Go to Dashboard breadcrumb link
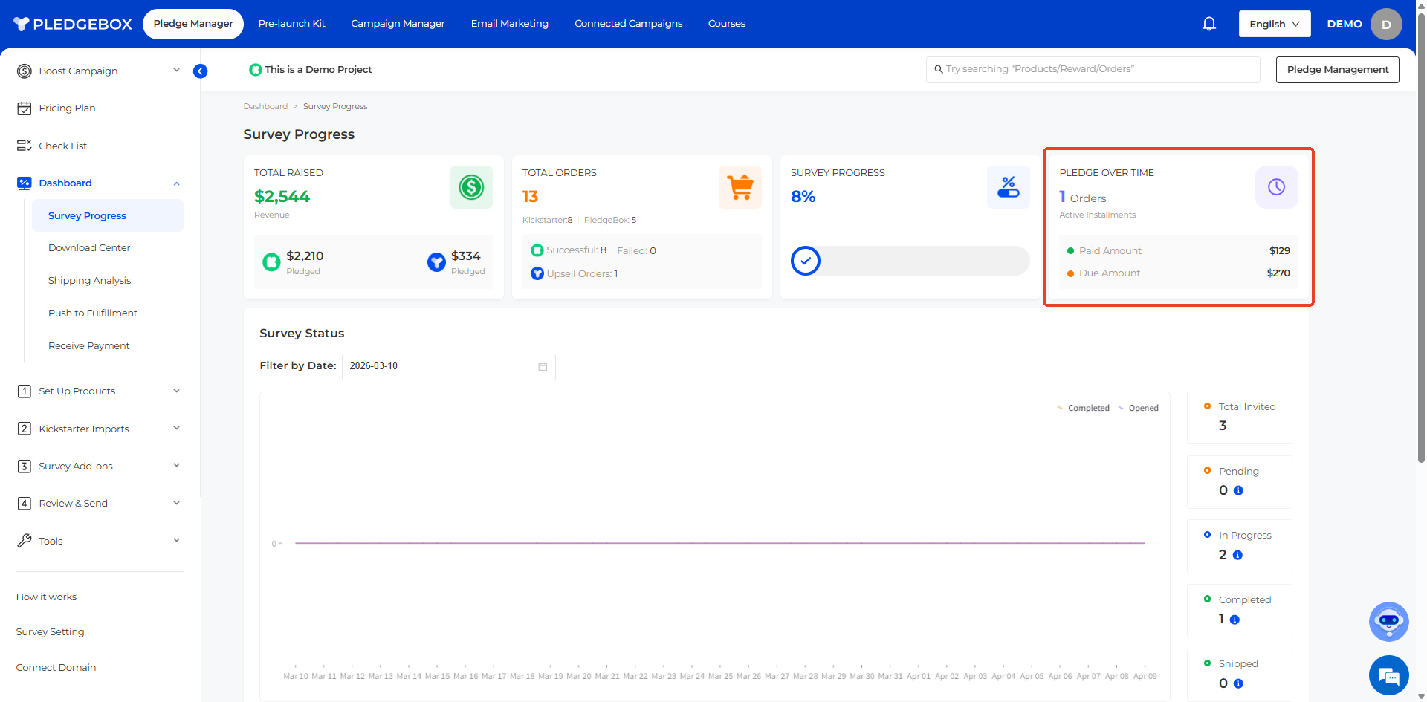This screenshot has height=702, width=1427. coord(265,106)
